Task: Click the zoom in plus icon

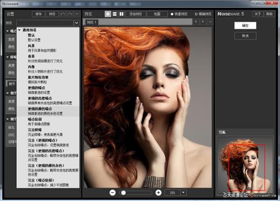Action: point(158,192)
